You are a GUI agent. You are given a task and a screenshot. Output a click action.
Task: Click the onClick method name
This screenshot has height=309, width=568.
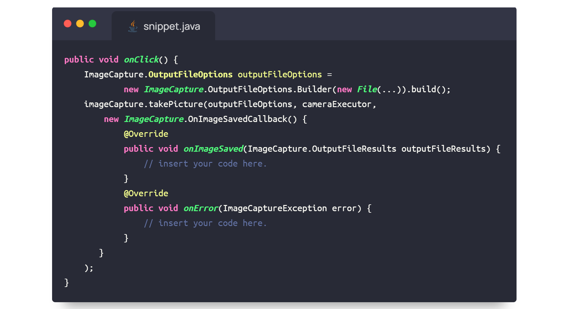click(141, 59)
